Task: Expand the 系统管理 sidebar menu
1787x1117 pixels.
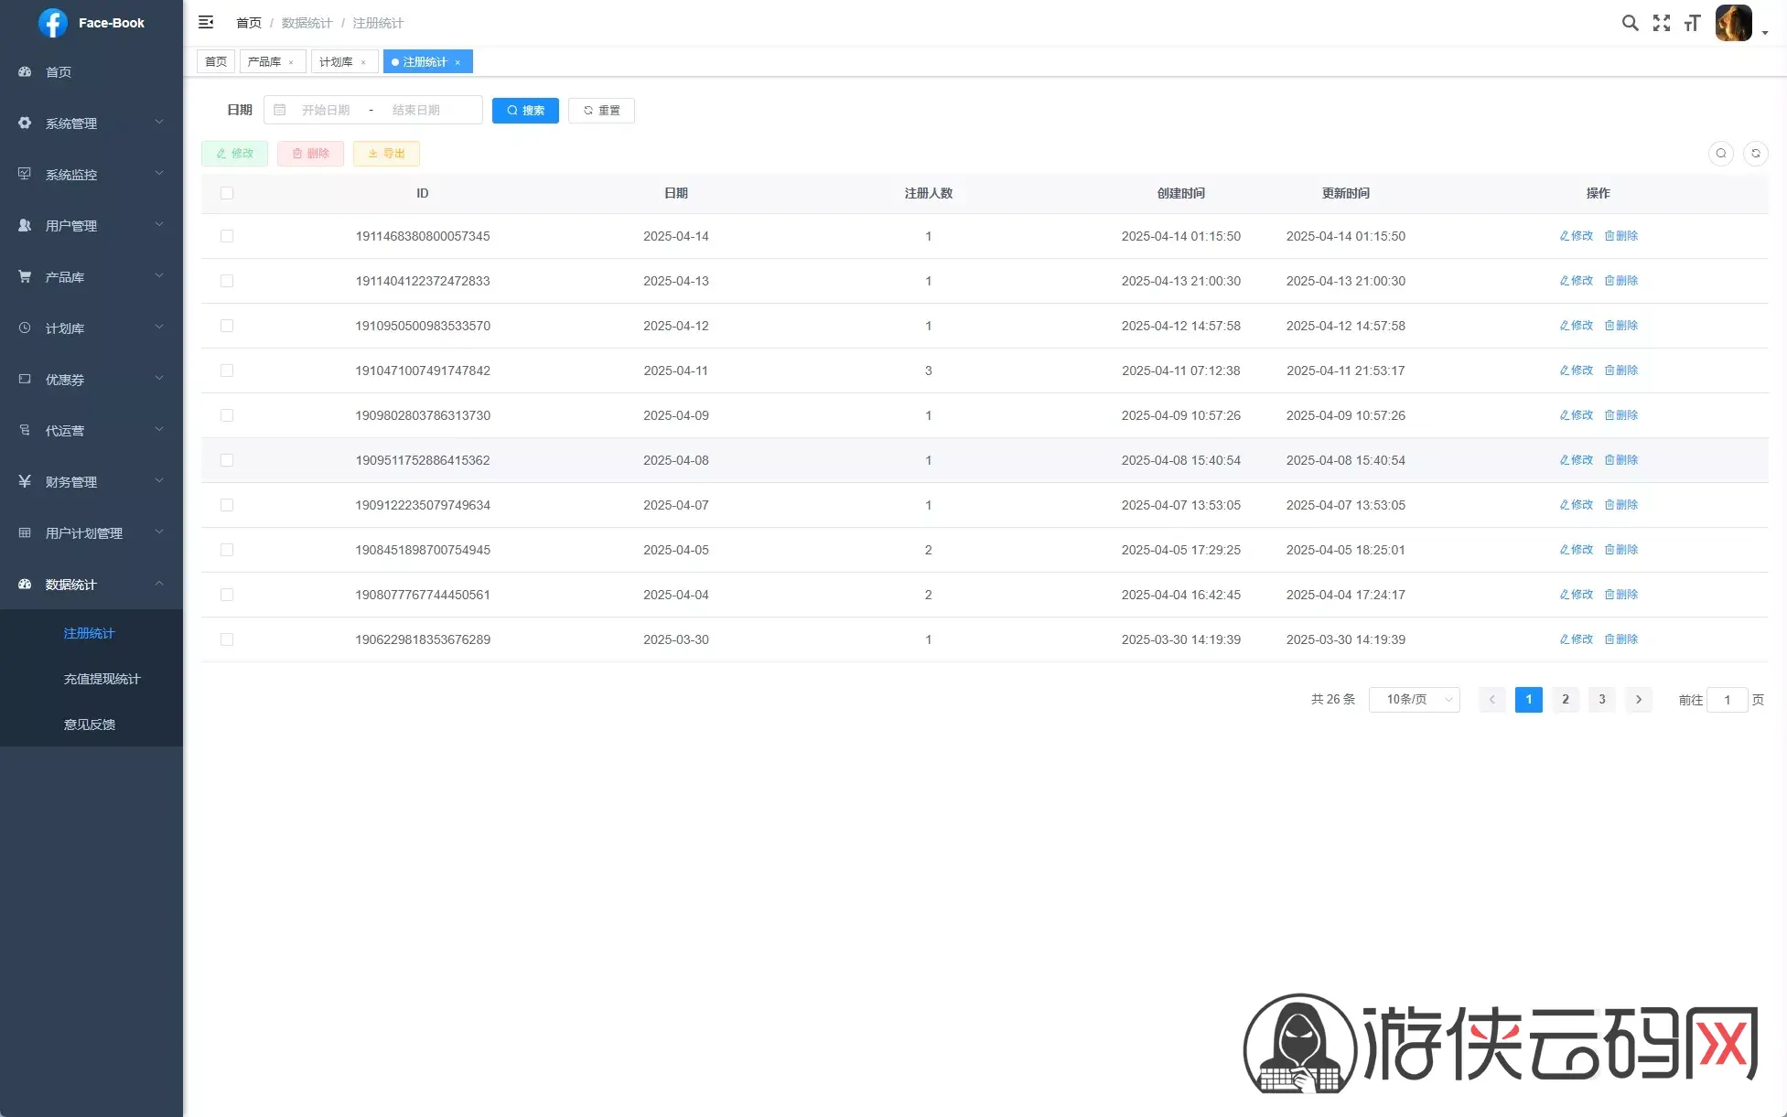Action: (91, 123)
